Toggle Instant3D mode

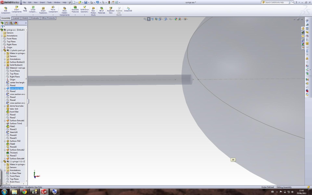pos(128,9)
